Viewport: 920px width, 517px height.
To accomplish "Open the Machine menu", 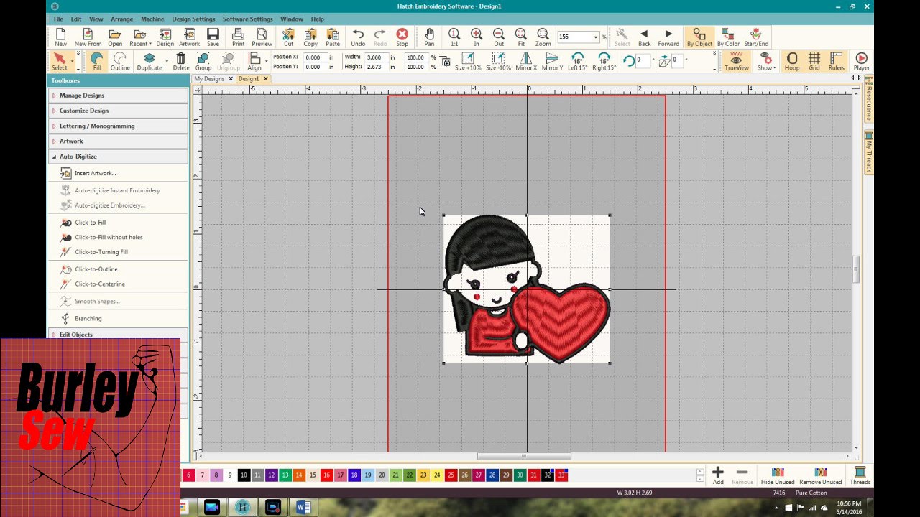I will (152, 19).
